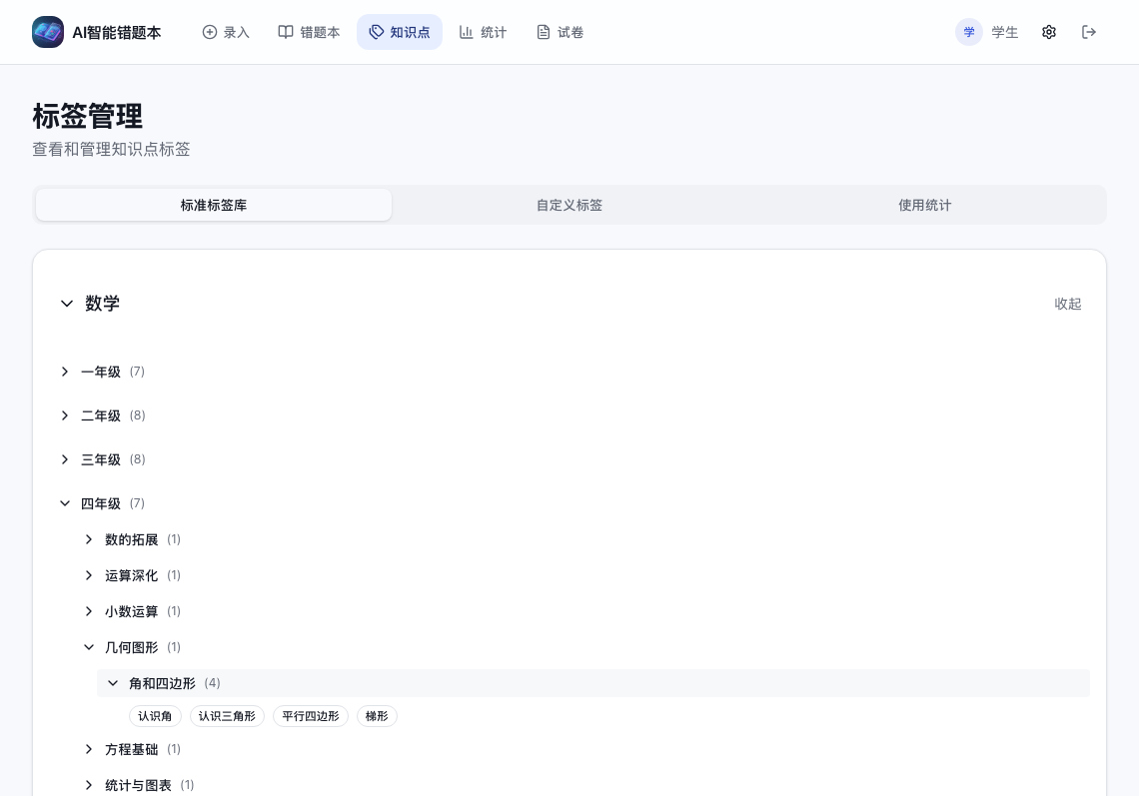The image size is (1139, 796).
Task: Click the AI智能错题本 logo icon
Action: tap(48, 32)
